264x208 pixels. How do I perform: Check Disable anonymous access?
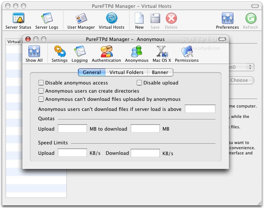pos(41,83)
